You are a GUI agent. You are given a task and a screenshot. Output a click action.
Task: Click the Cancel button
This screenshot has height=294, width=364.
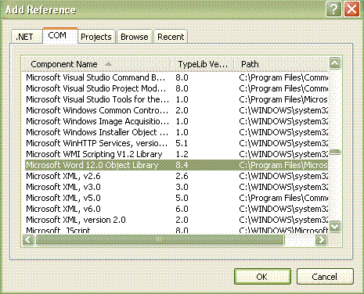click(325, 276)
